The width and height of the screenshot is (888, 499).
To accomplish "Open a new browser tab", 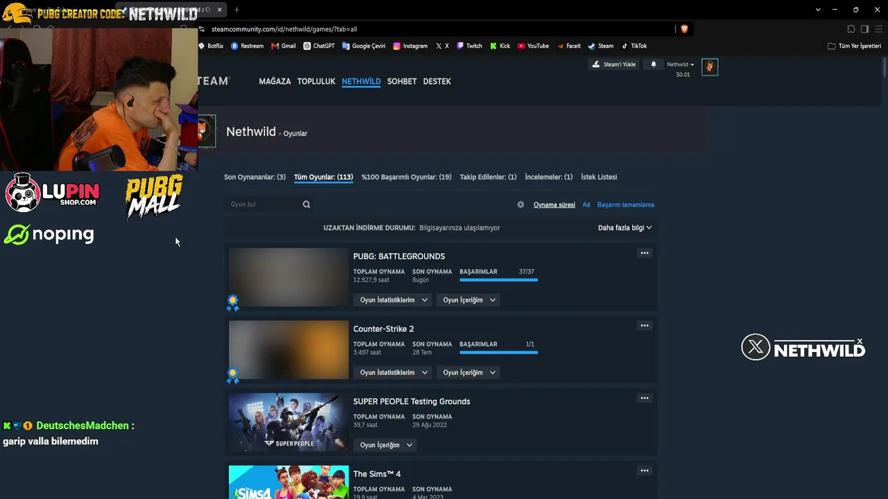I will pyautogui.click(x=237, y=10).
